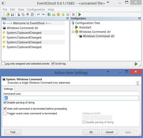Click the Welcome to EventGhost log line
Screen dimensions: 143x138
click(29, 23)
